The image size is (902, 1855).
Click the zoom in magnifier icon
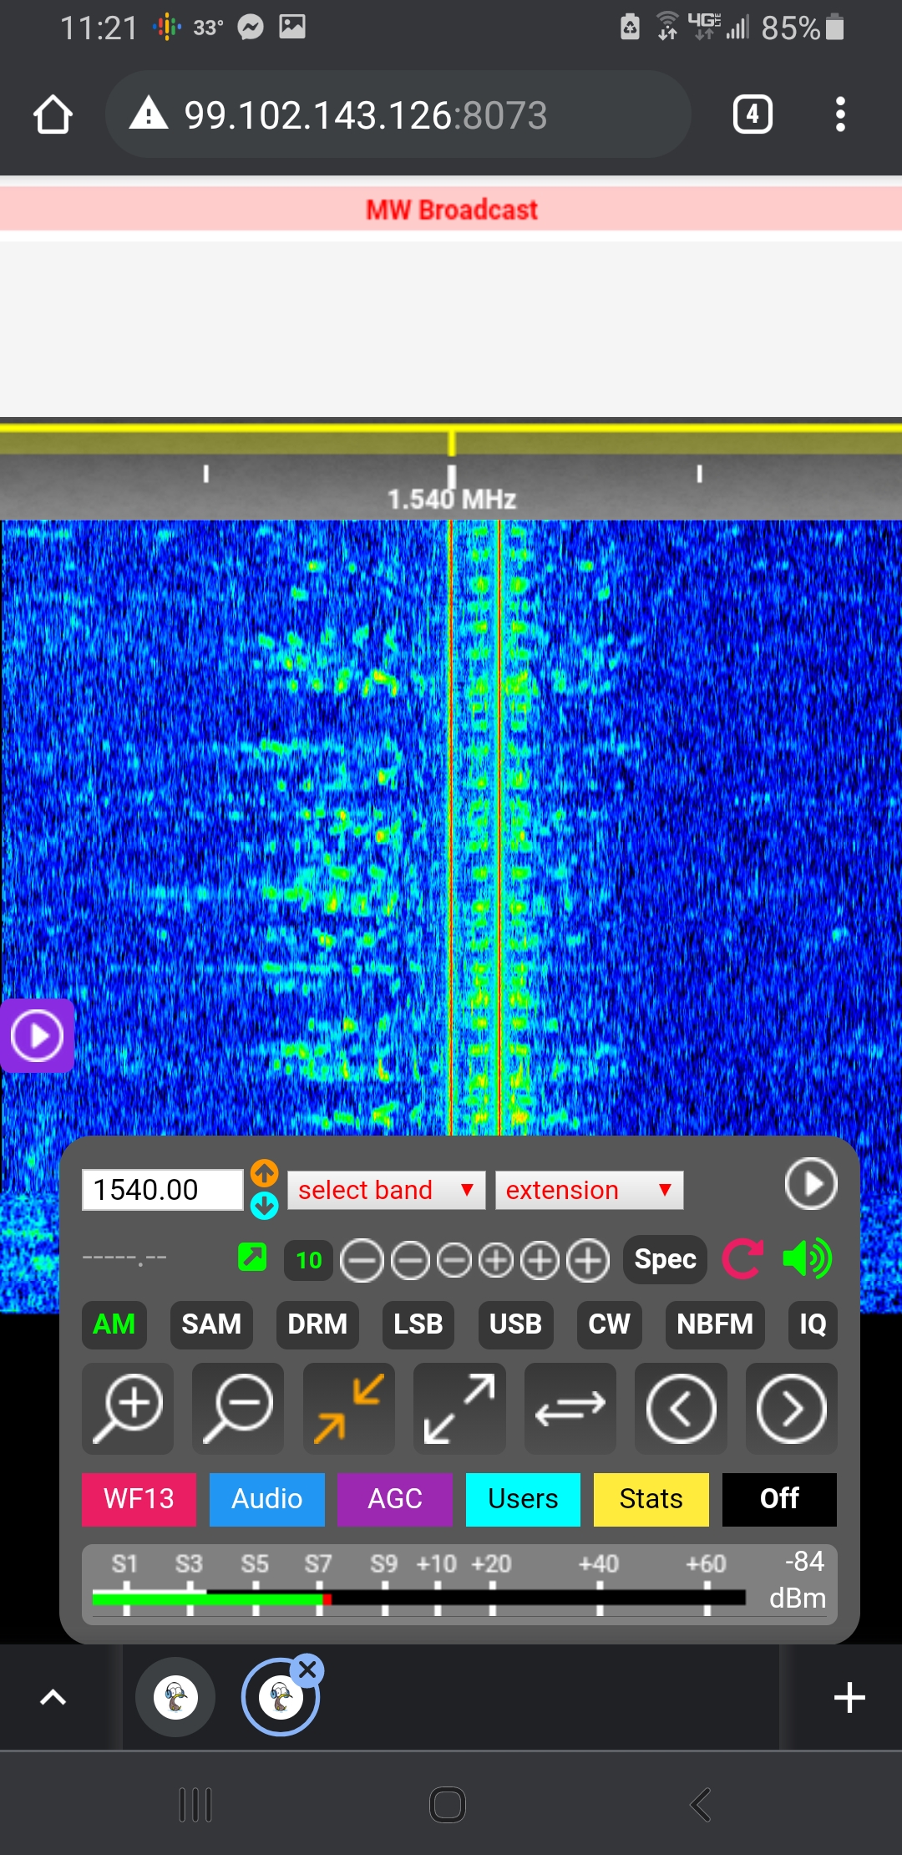[128, 1408]
